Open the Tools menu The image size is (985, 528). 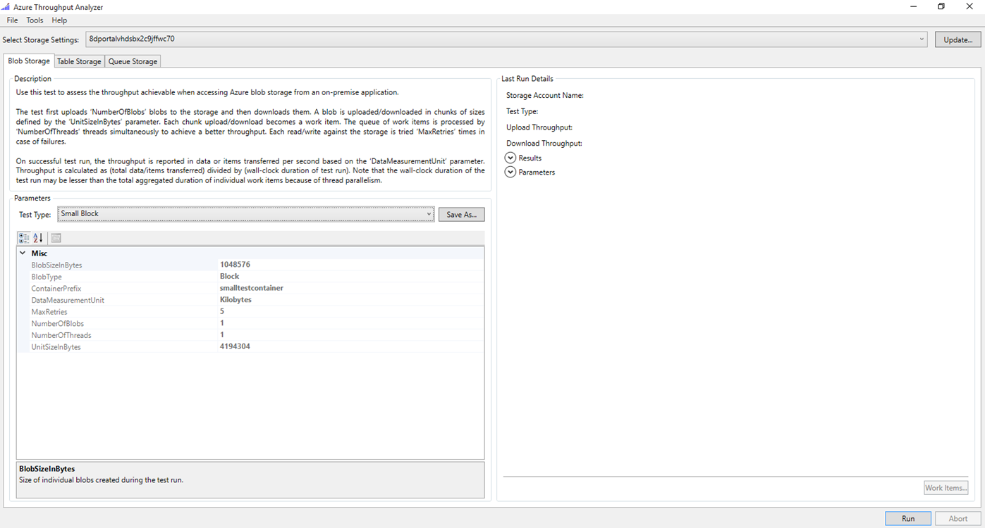[35, 20]
